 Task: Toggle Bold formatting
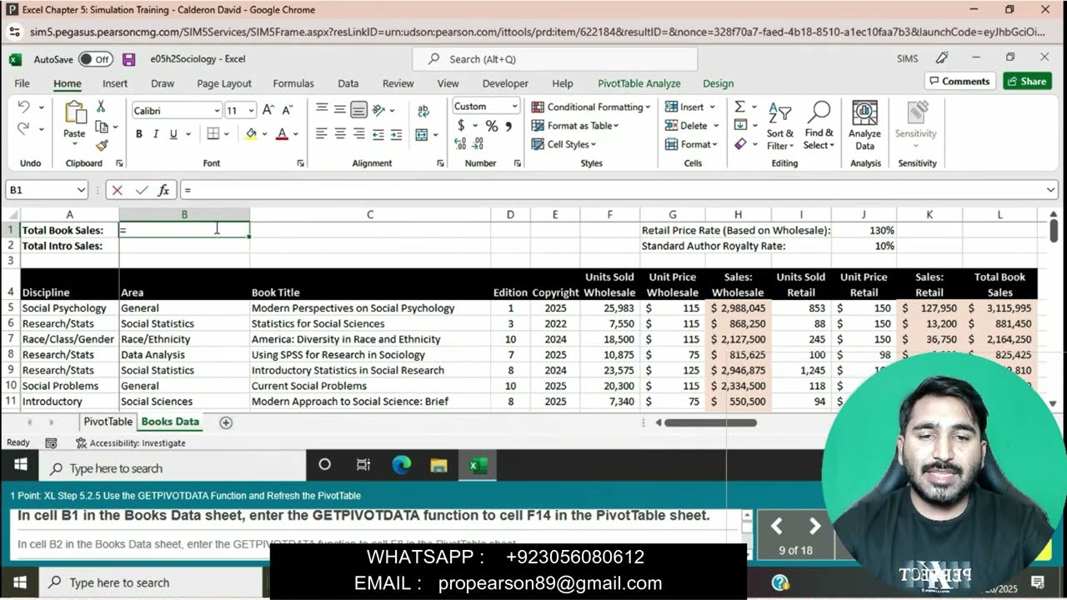138,134
